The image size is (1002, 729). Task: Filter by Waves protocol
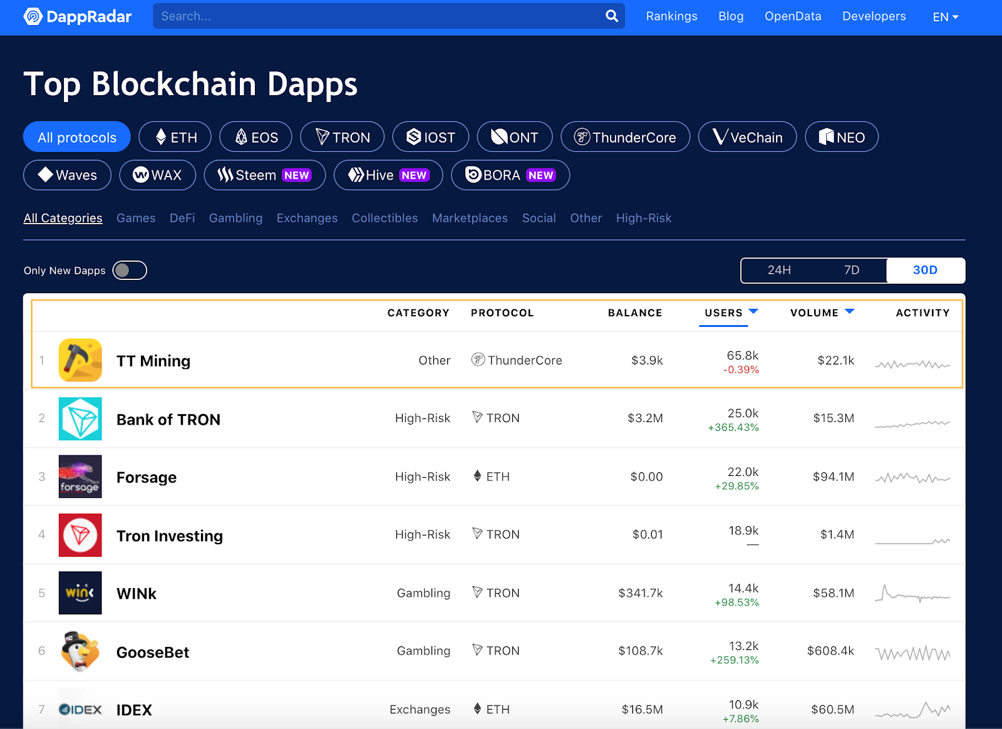(67, 175)
